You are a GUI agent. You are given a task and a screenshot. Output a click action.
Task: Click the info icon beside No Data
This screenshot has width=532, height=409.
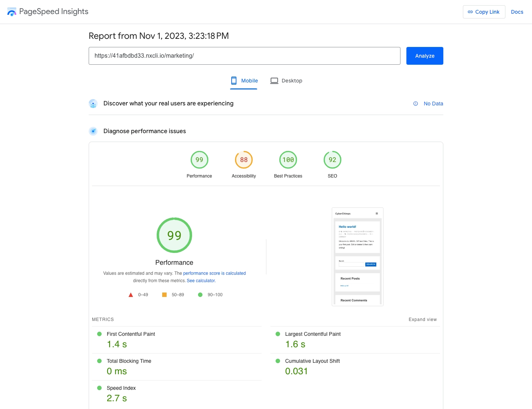pyautogui.click(x=415, y=104)
